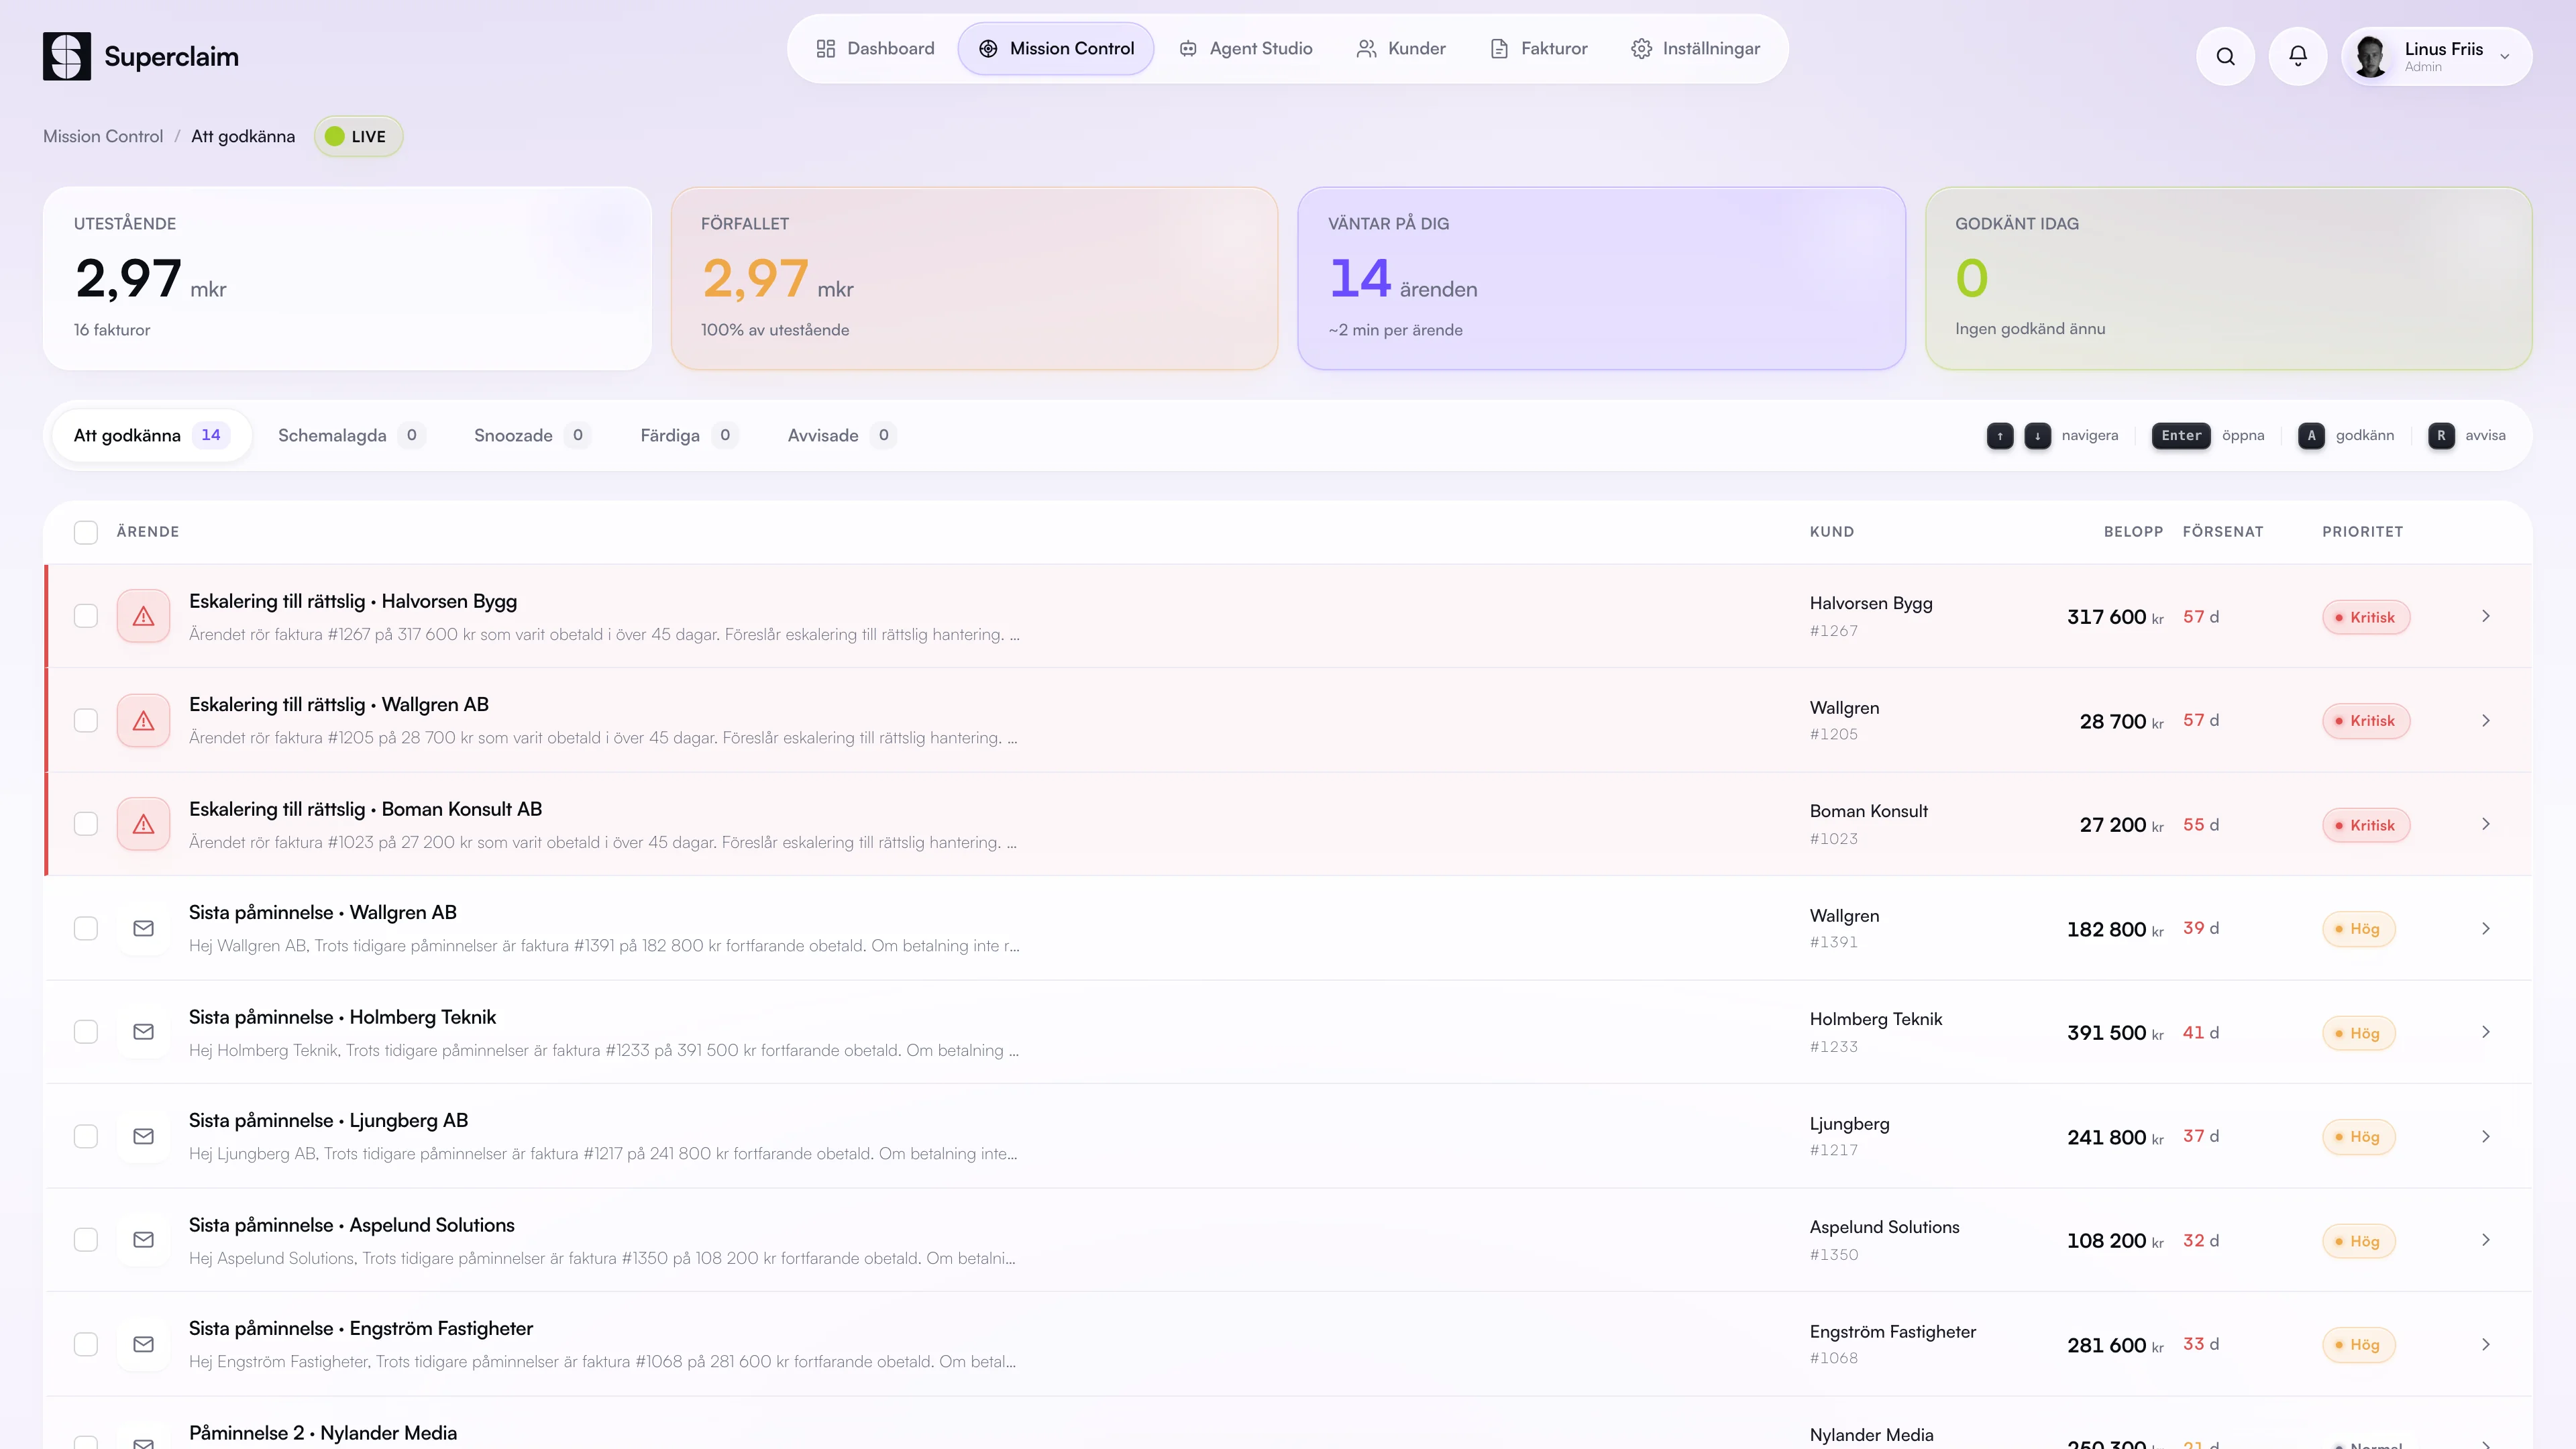Screen dimensions: 2576x1449
Task: Click the Hög badge on Wallgren #1391 row
Action: [x=2358, y=929]
